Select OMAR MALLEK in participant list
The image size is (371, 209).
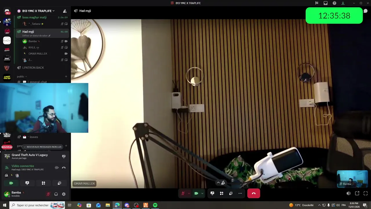[43, 54]
